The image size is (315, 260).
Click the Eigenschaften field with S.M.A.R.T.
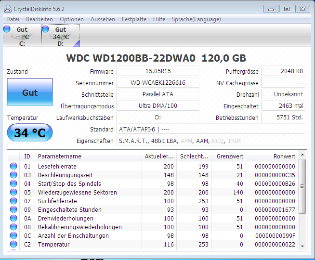point(211,141)
